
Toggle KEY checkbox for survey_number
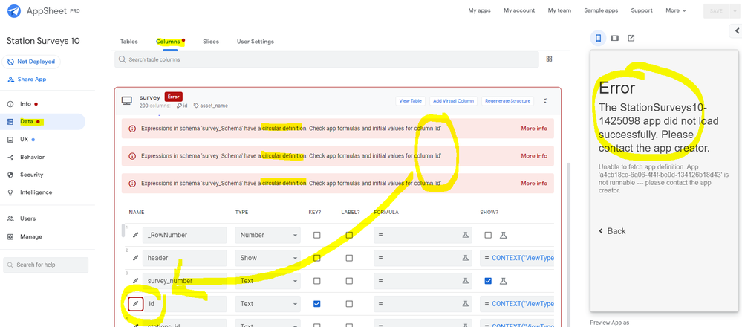(316, 281)
